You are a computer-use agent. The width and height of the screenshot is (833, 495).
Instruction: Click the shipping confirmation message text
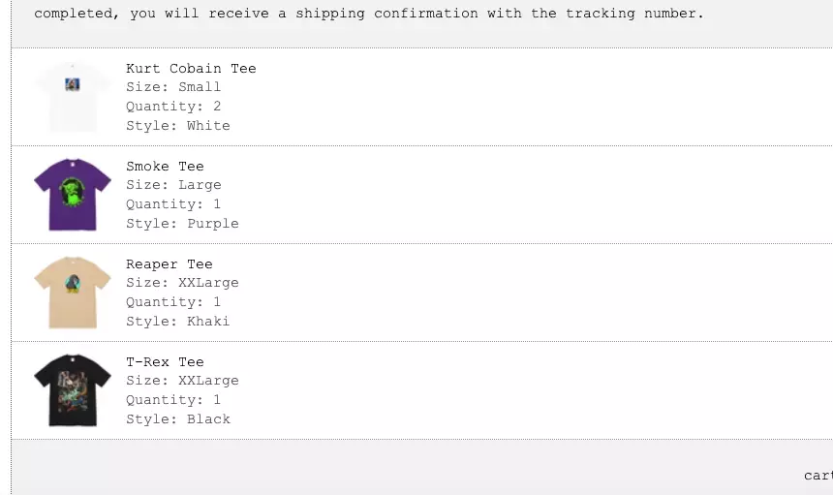pos(369,14)
